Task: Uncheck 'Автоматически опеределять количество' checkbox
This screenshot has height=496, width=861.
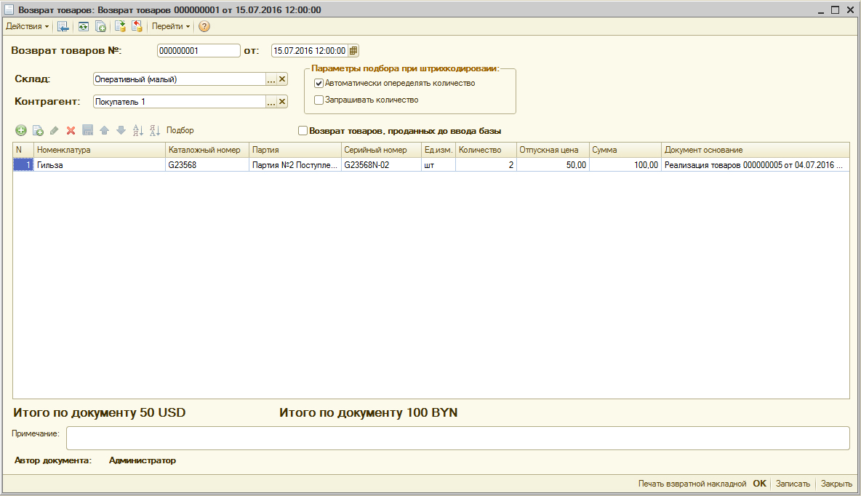Action: [x=319, y=84]
